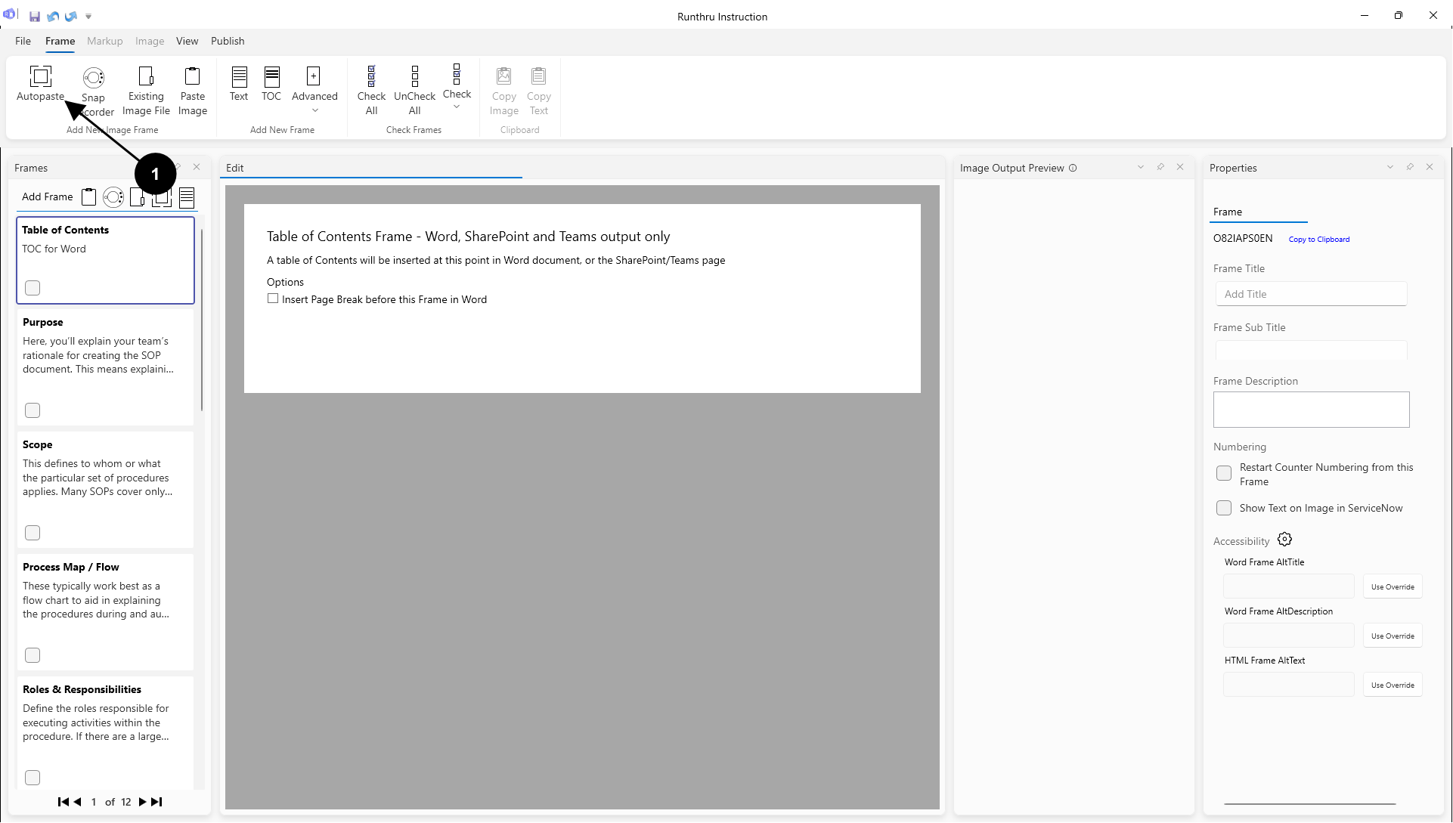Expand the Advanced frame dropdown
Screen dimensions: 1453x823
314,111
